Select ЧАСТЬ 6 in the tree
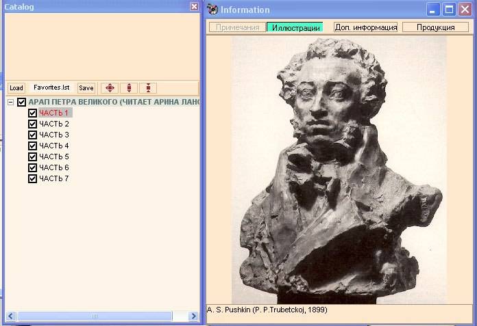Screen dimensions: 477x326 click(54, 167)
